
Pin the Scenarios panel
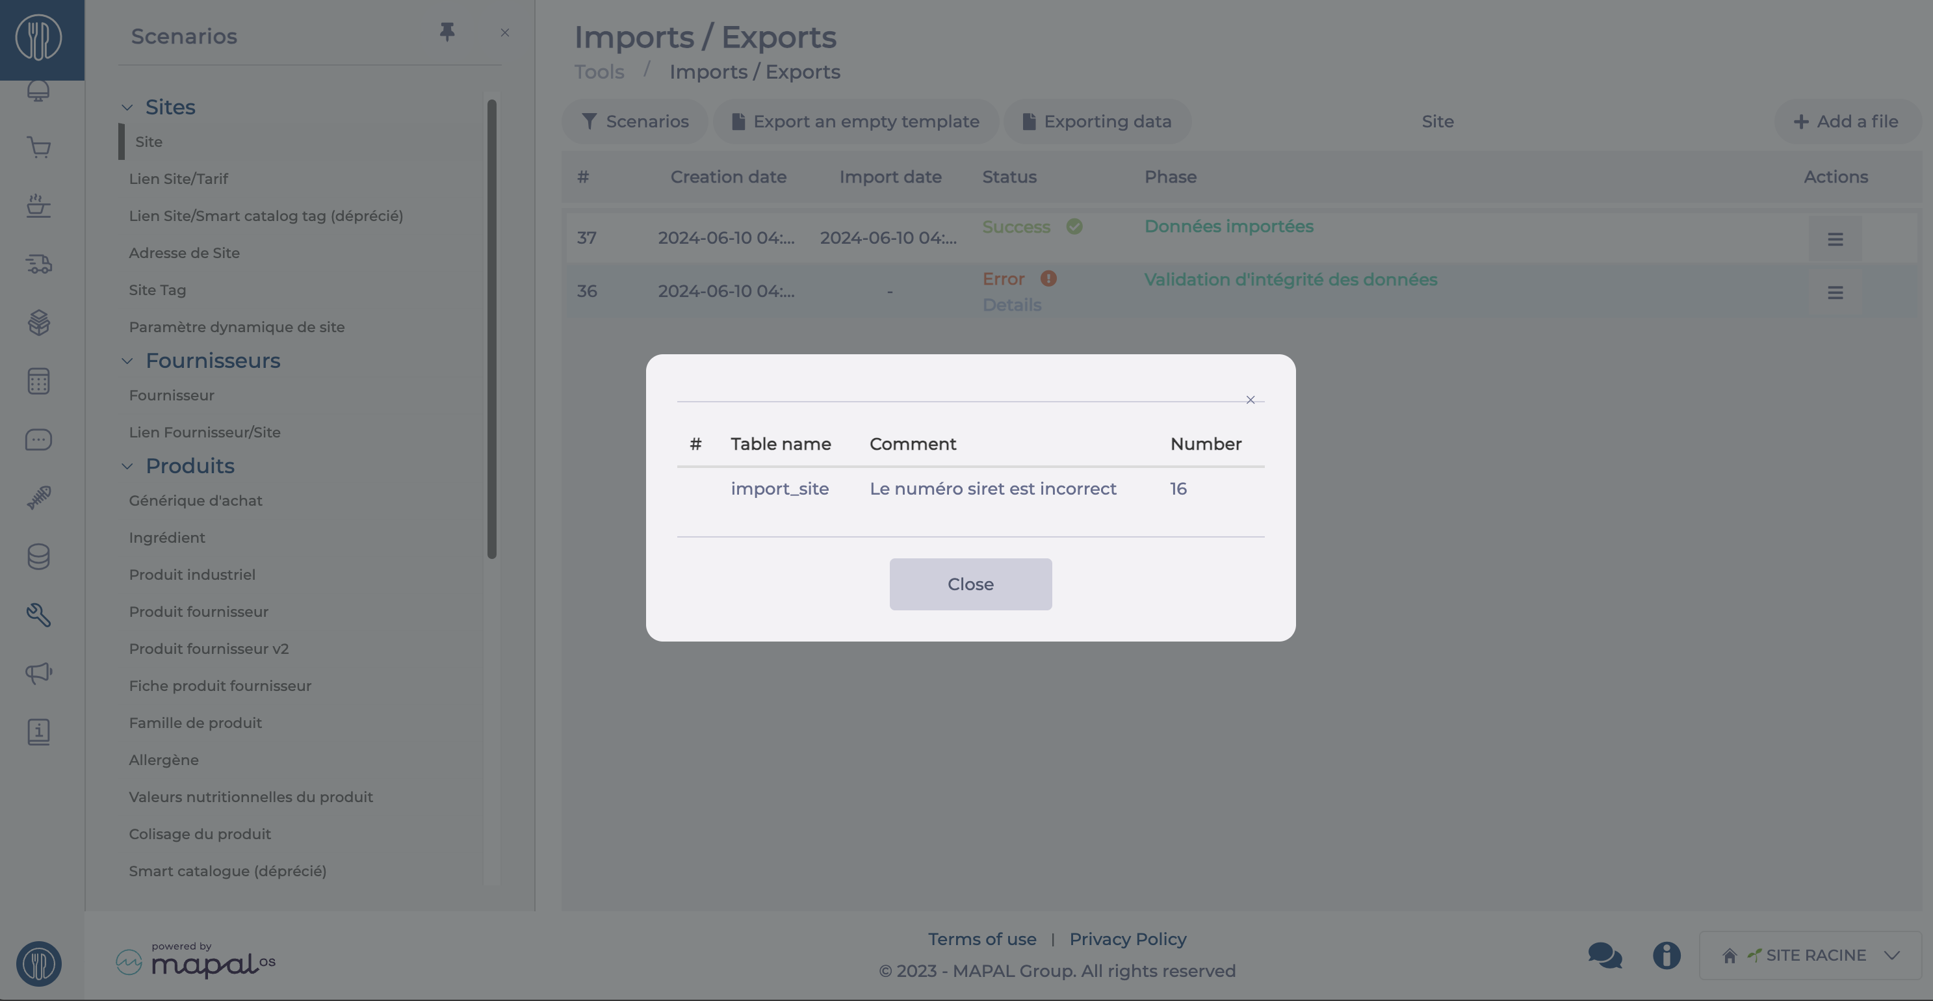[x=447, y=31]
